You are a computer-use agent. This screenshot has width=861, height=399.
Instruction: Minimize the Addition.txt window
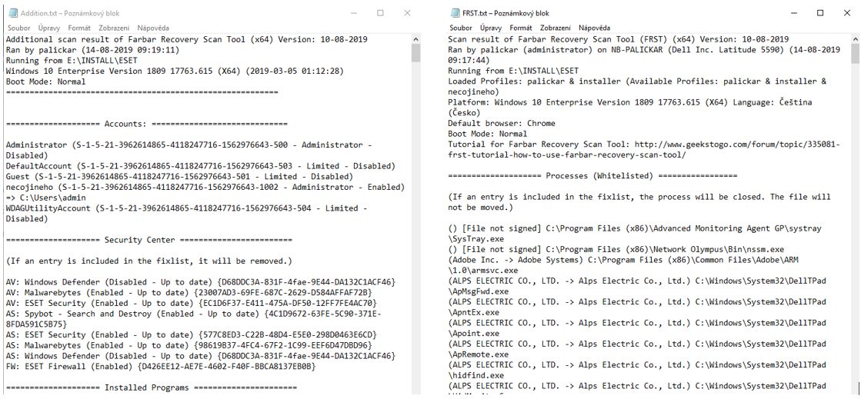354,13
